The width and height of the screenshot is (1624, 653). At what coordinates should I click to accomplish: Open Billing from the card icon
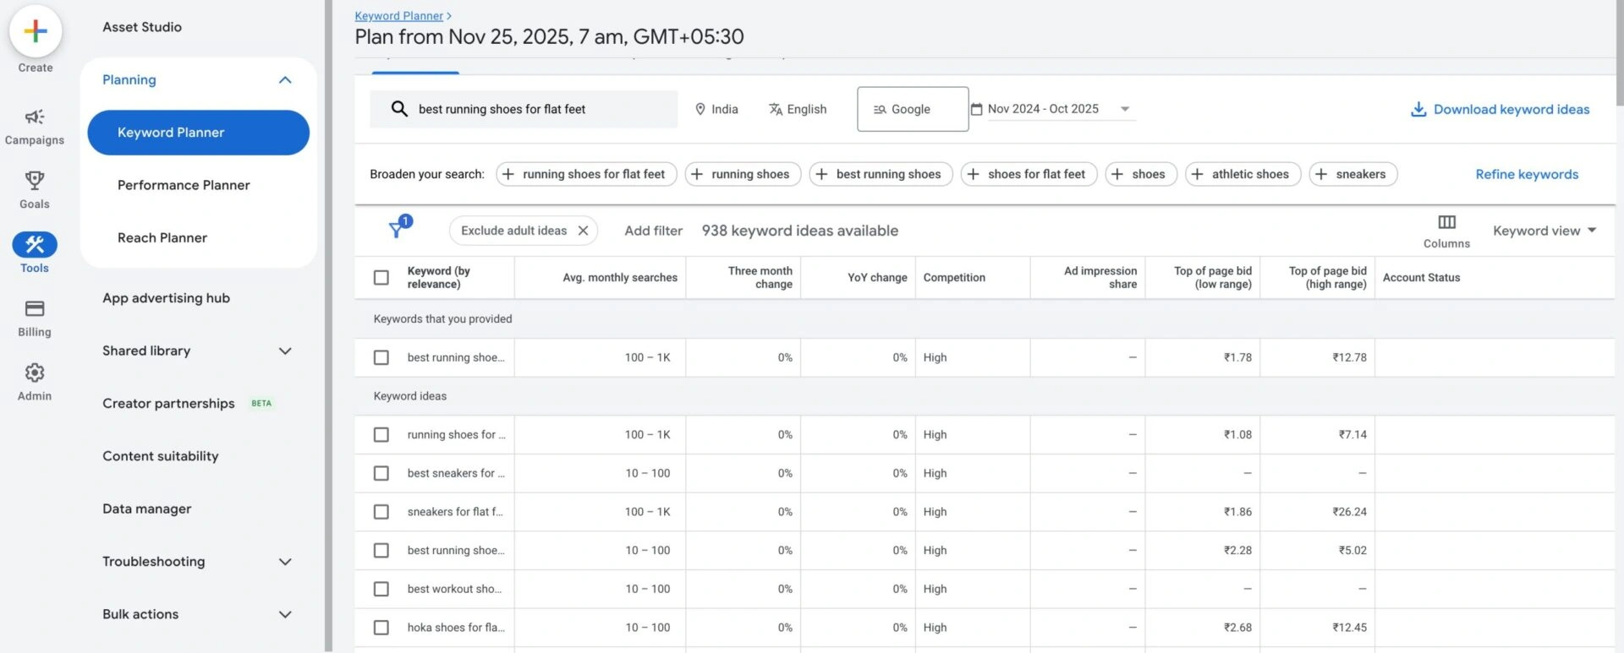pyautogui.click(x=35, y=309)
